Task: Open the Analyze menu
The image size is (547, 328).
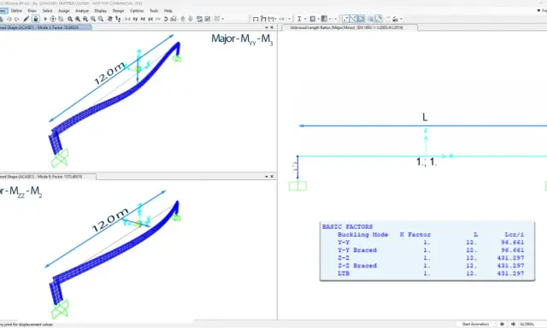Action: [x=82, y=11]
